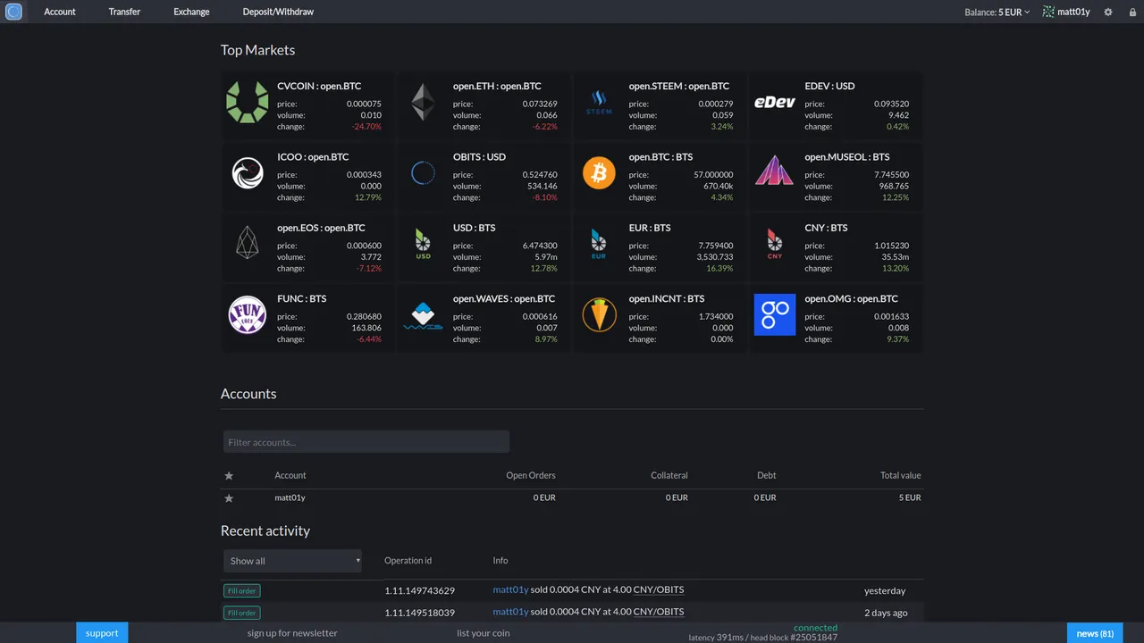This screenshot has width=1144, height=643.
Task: Open the Deposit/Withdraw menu
Action: [278, 12]
